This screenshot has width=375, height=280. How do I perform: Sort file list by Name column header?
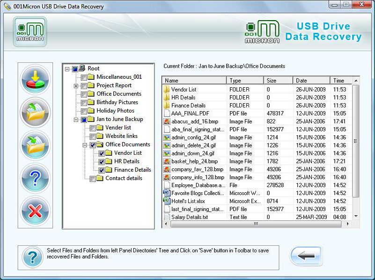click(x=194, y=81)
